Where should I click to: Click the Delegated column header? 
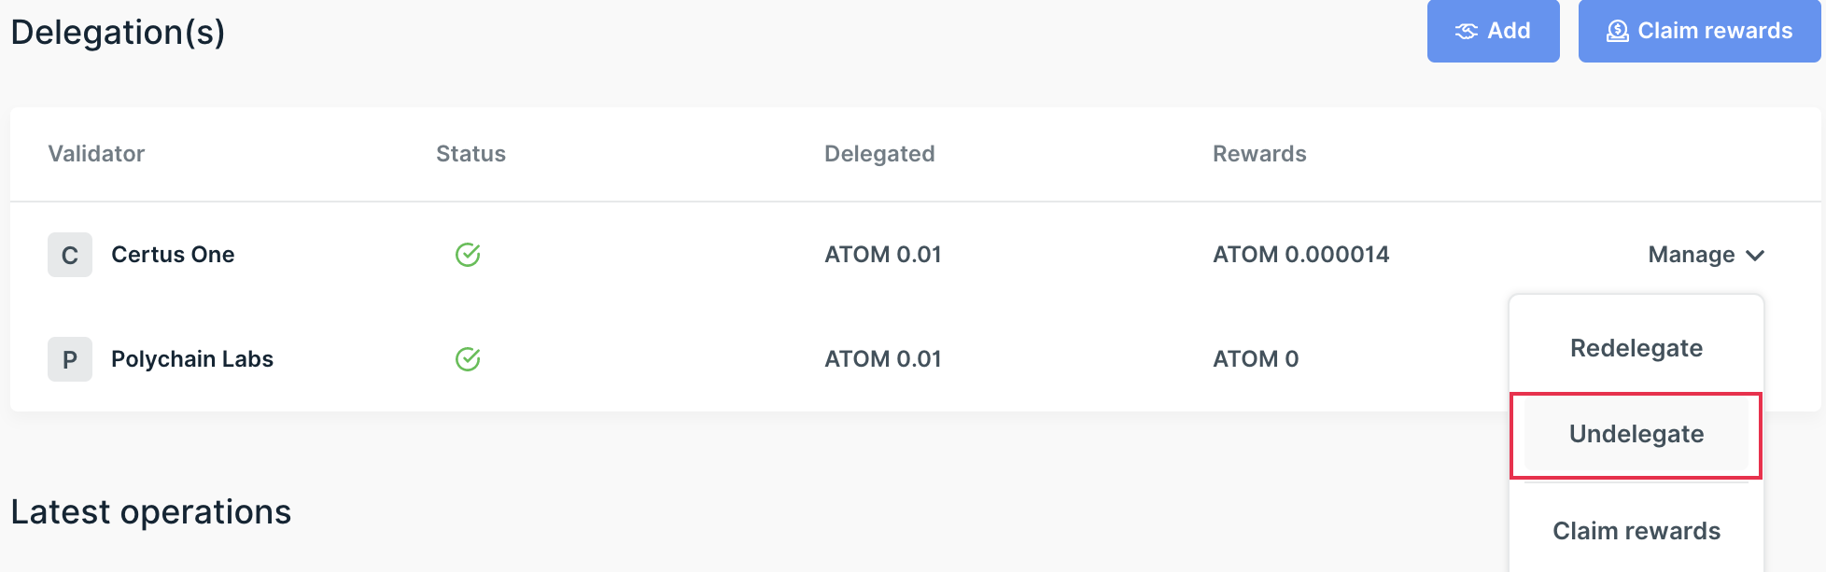point(879,154)
